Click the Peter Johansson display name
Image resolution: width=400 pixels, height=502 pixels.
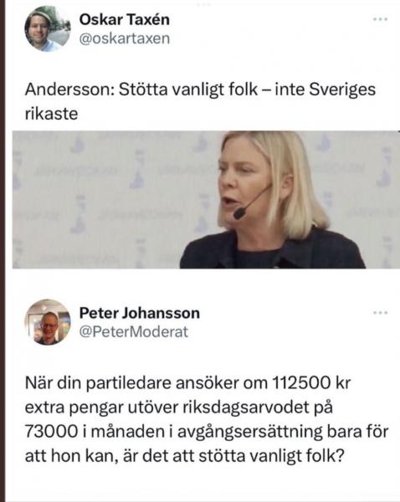[x=139, y=313]
